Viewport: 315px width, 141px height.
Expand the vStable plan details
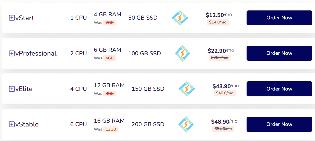12,124
